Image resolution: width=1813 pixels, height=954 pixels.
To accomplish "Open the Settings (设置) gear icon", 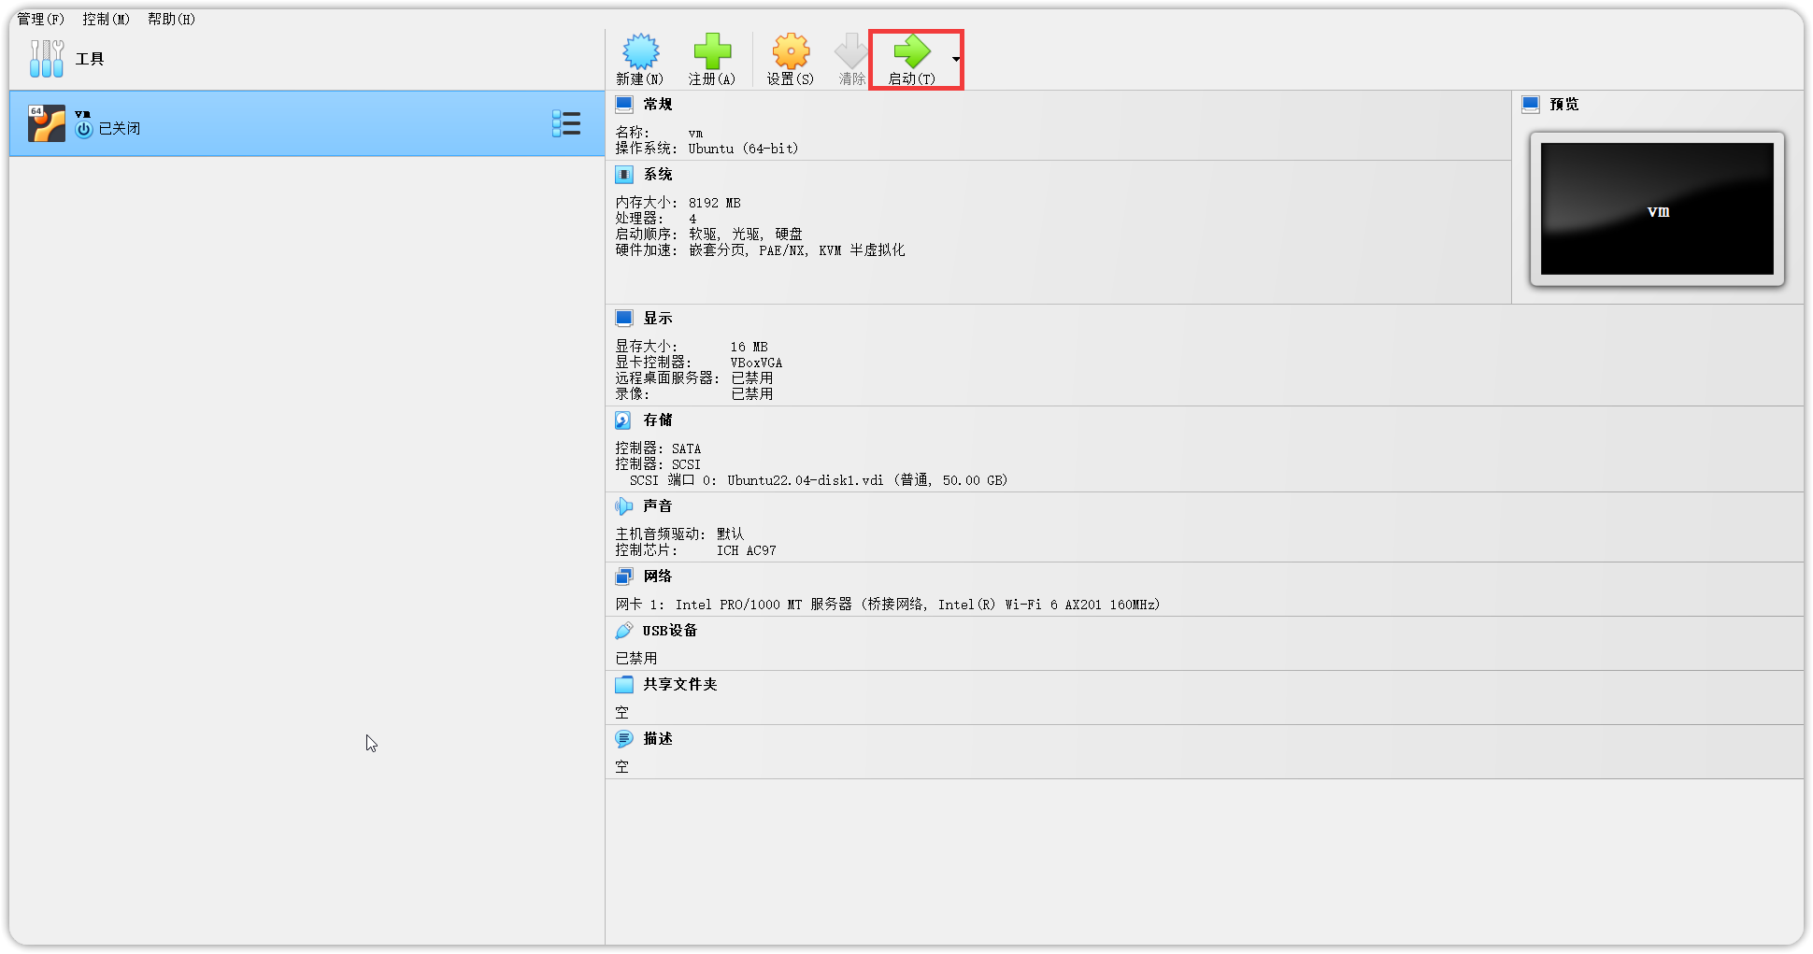I will (791, 51).
